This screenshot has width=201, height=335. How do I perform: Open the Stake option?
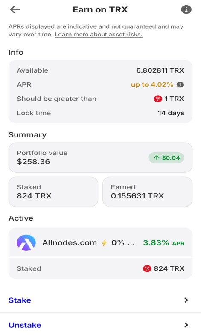pyautogui.click(x=100, y=300)
